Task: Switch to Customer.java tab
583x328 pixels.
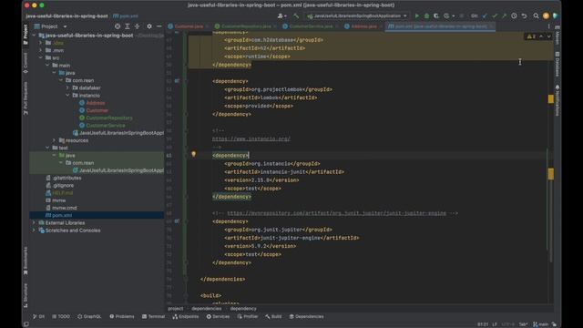Action: click(x=189, y=26)
